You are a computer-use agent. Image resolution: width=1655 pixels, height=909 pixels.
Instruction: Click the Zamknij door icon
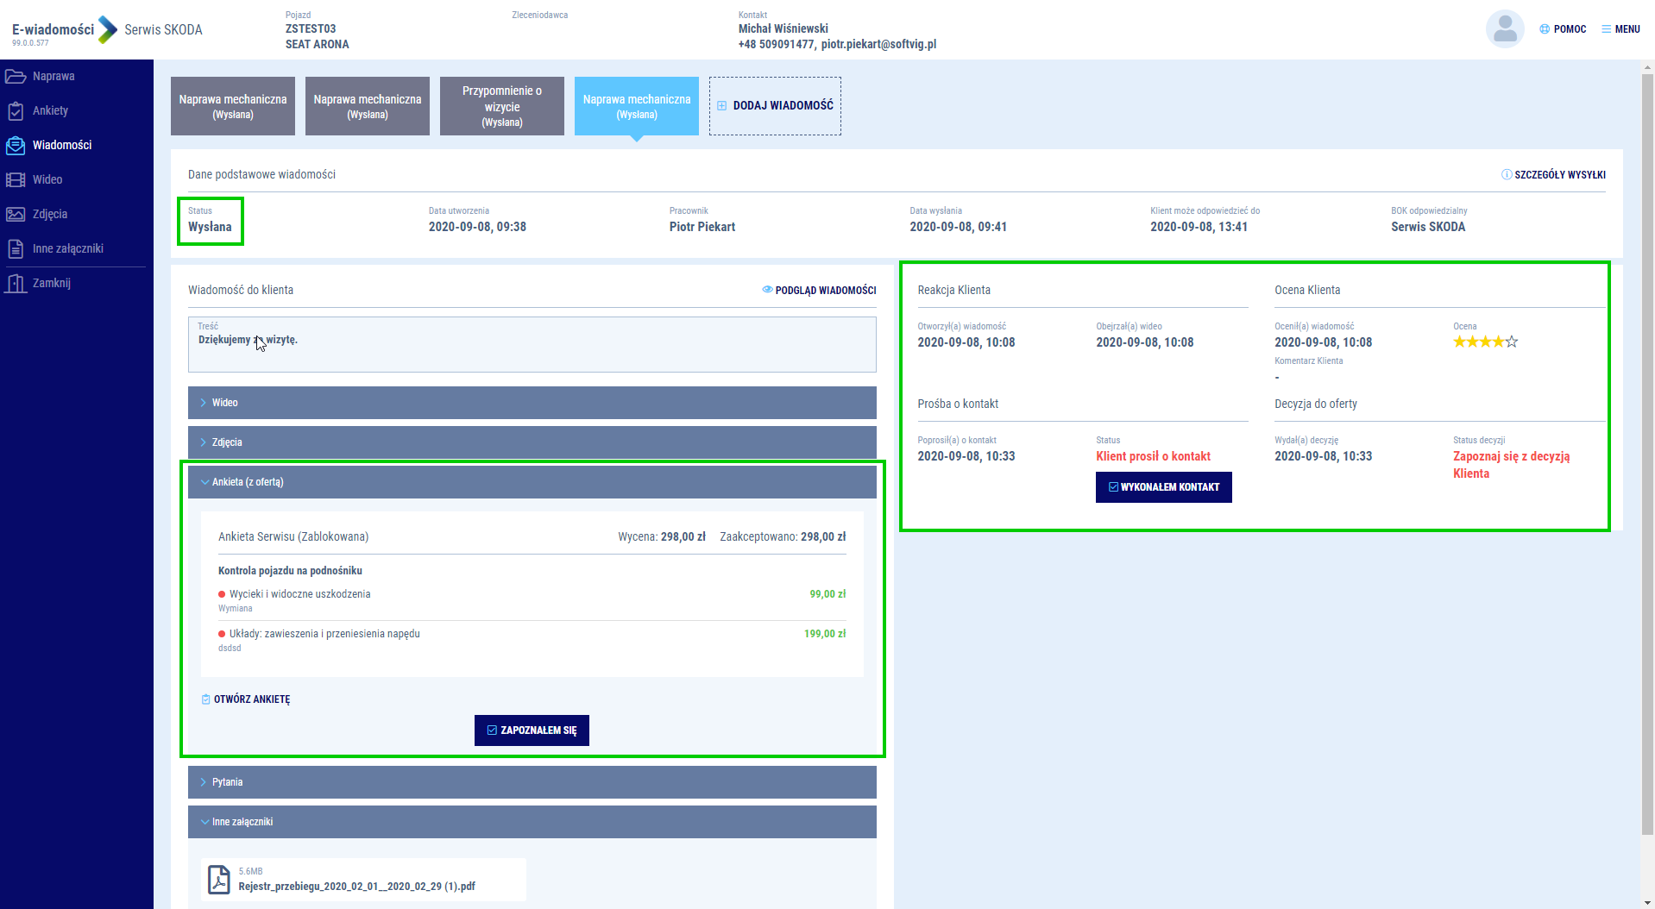(16, 284)
